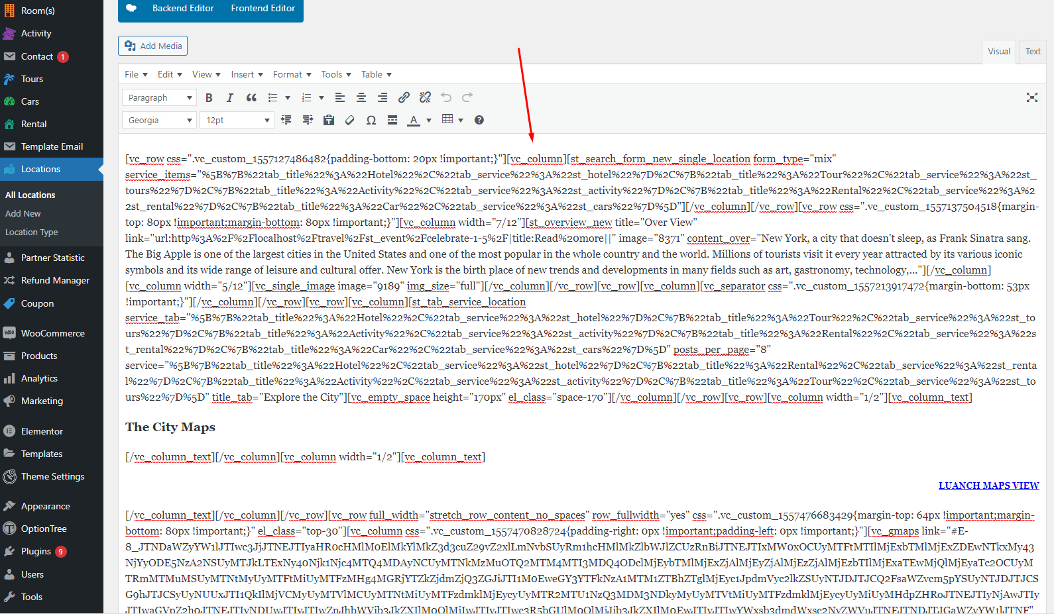Image resolution: width=1054 pixels, height=614 pixels.
Task: Click the paste as text clipboard icon
Action: pos(329,121)
